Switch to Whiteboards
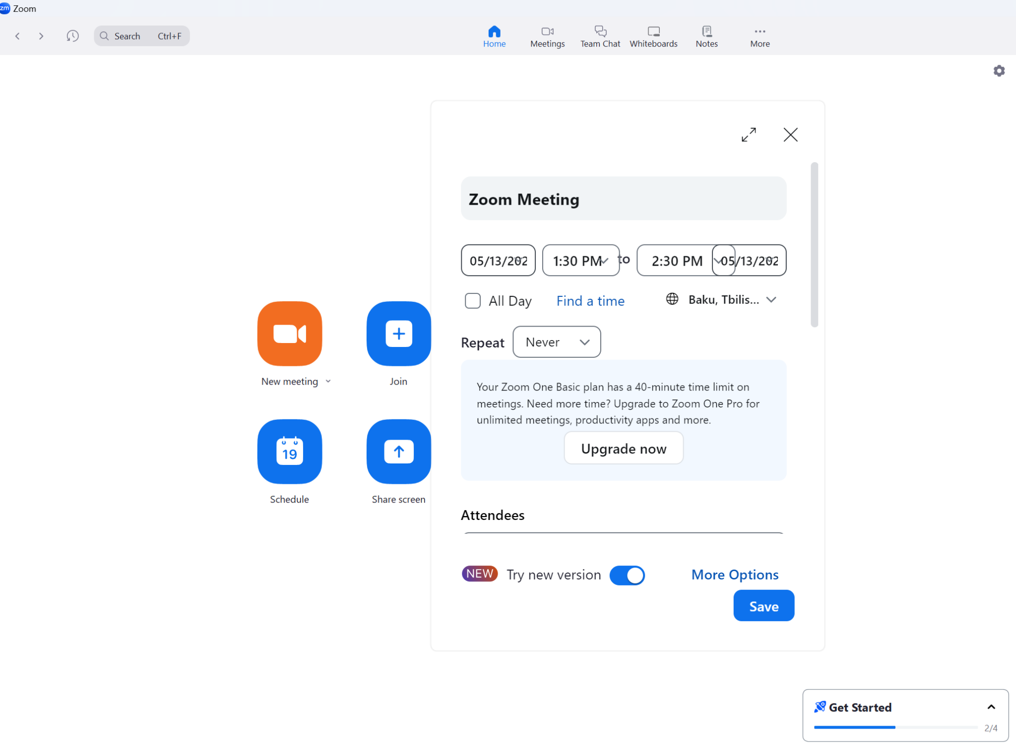1016x748 pixels. pyautogui.click(x=653, y=36)
